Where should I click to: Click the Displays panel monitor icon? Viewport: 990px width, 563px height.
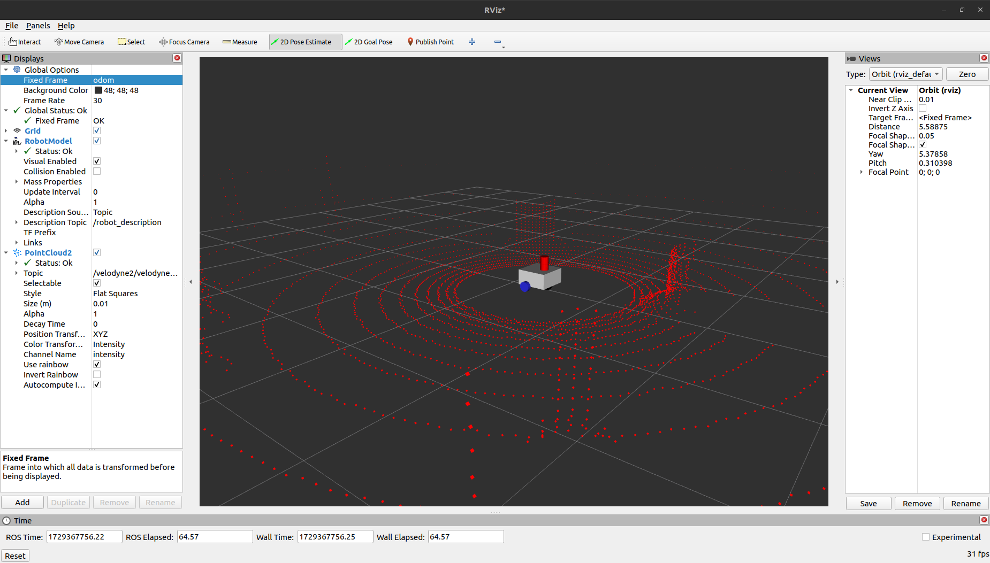[6, 58]
